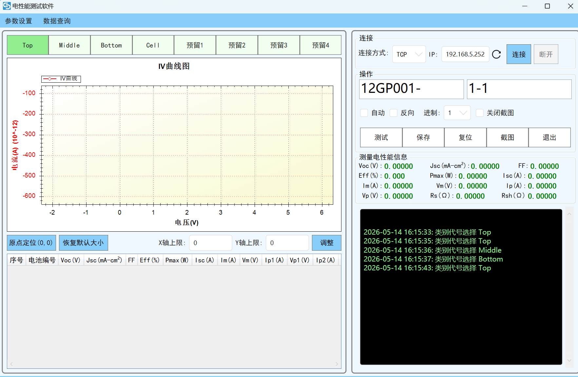
Task: Click the log panel scroll-down arrow
Action: 569,360
